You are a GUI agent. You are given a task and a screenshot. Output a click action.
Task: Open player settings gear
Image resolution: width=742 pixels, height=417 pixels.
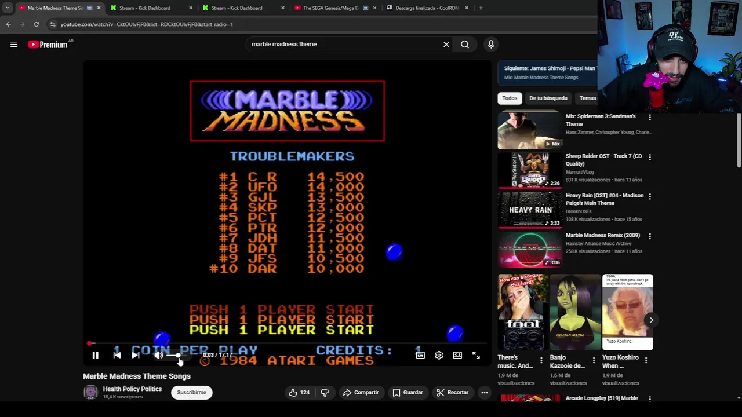point(439,355)
